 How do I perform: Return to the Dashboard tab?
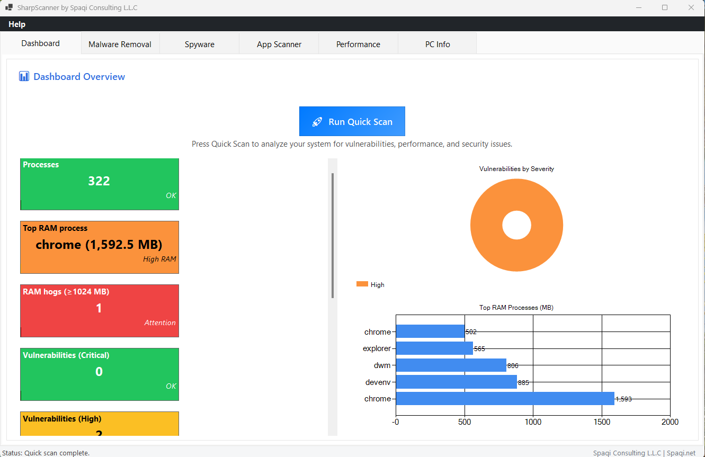click(40, 43)
